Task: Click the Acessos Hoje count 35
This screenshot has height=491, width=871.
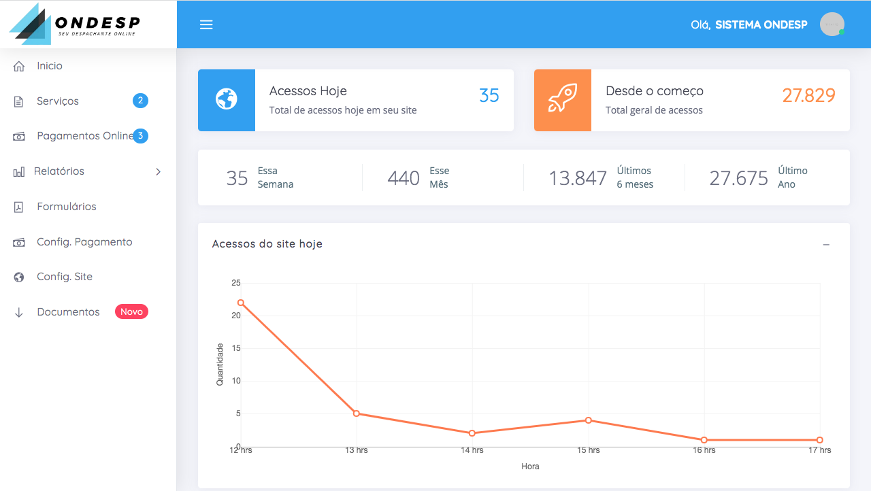Action: coord(489,95)
